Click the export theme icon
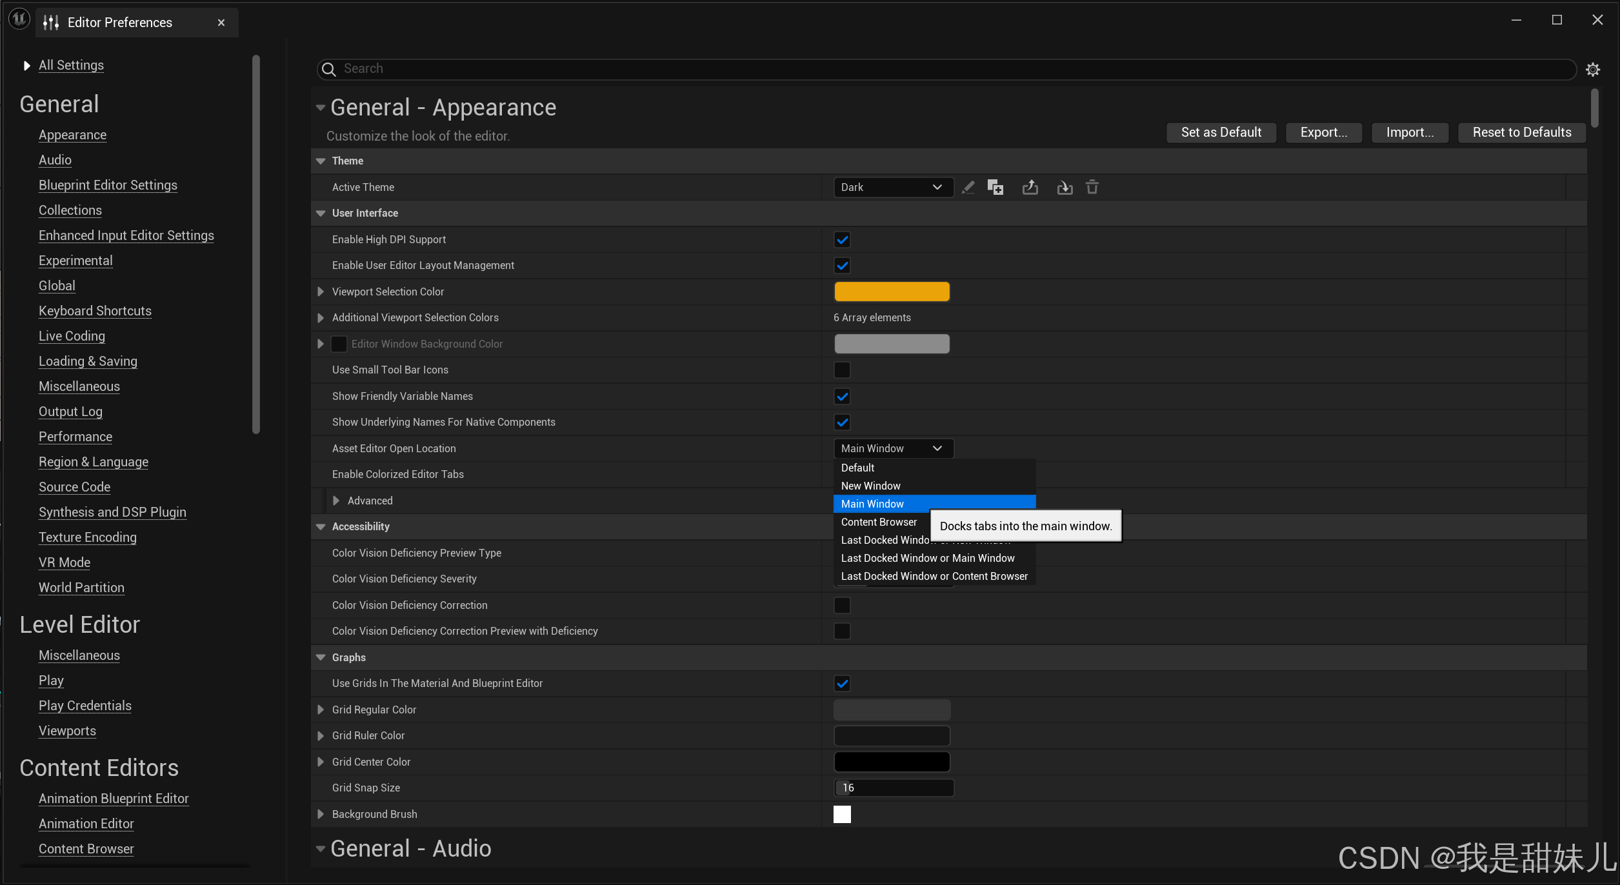 pos(1030,188)
